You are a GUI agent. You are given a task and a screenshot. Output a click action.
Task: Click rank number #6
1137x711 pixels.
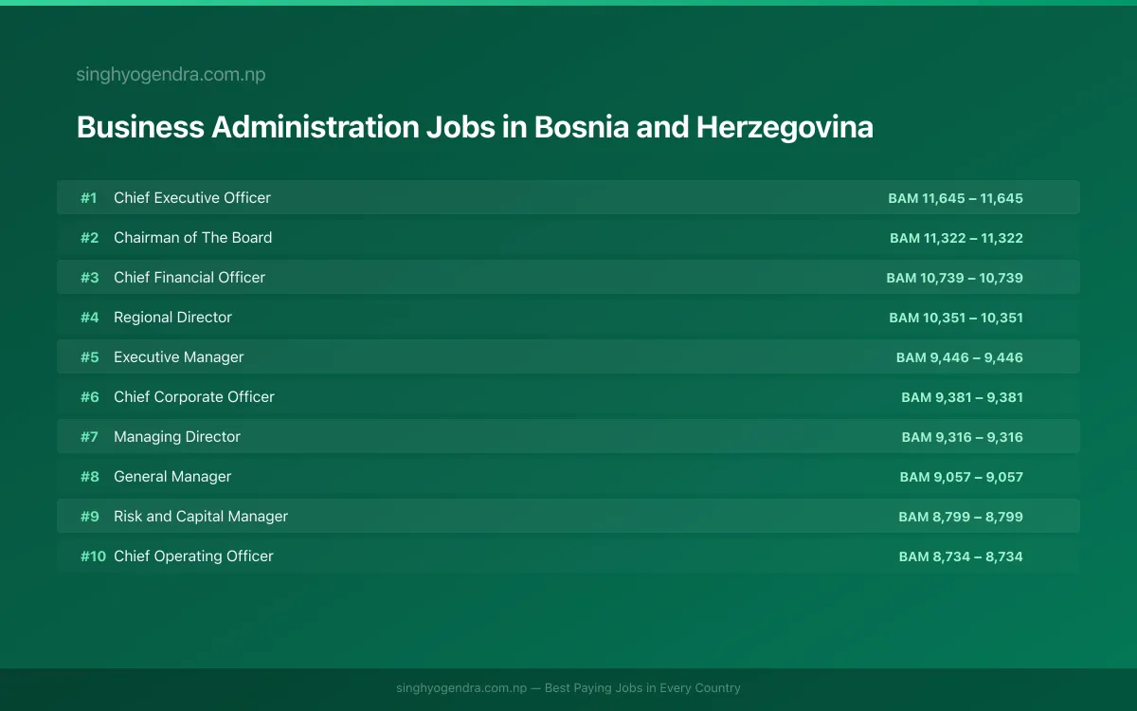89,397
